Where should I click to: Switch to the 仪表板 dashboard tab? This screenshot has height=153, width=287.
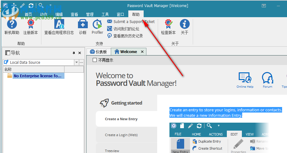99,52
